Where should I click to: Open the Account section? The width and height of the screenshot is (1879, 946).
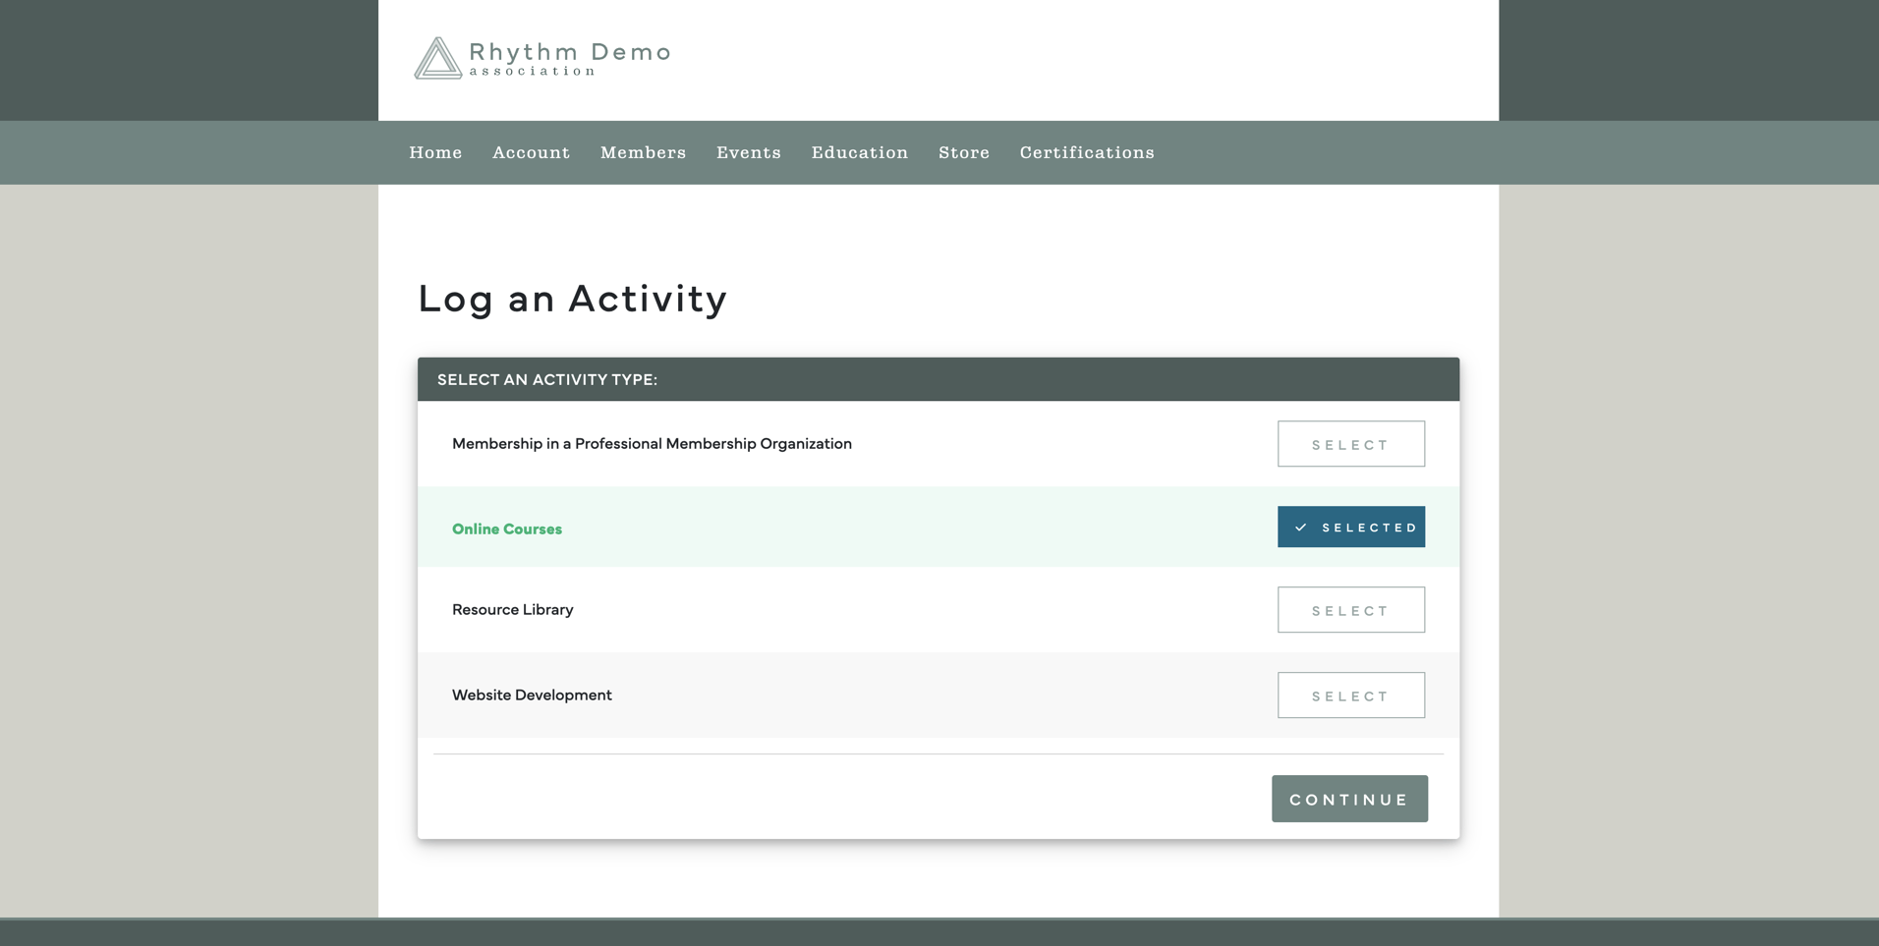[x=530, y=152]
